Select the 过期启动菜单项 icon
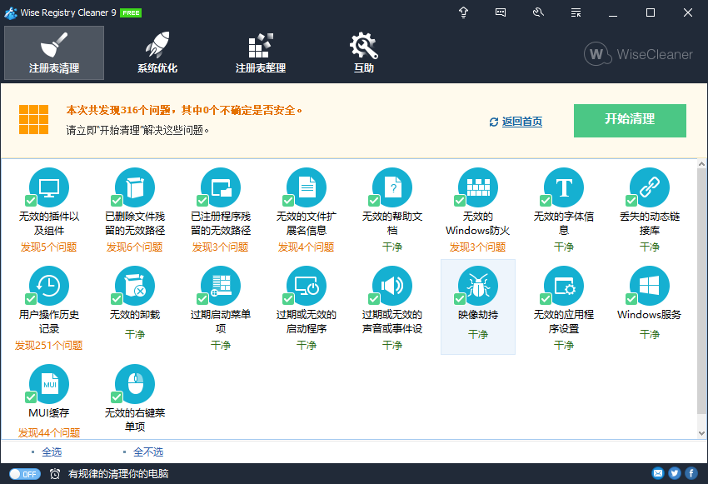Screen dimensions: 708x484 (x=221, y=286)
